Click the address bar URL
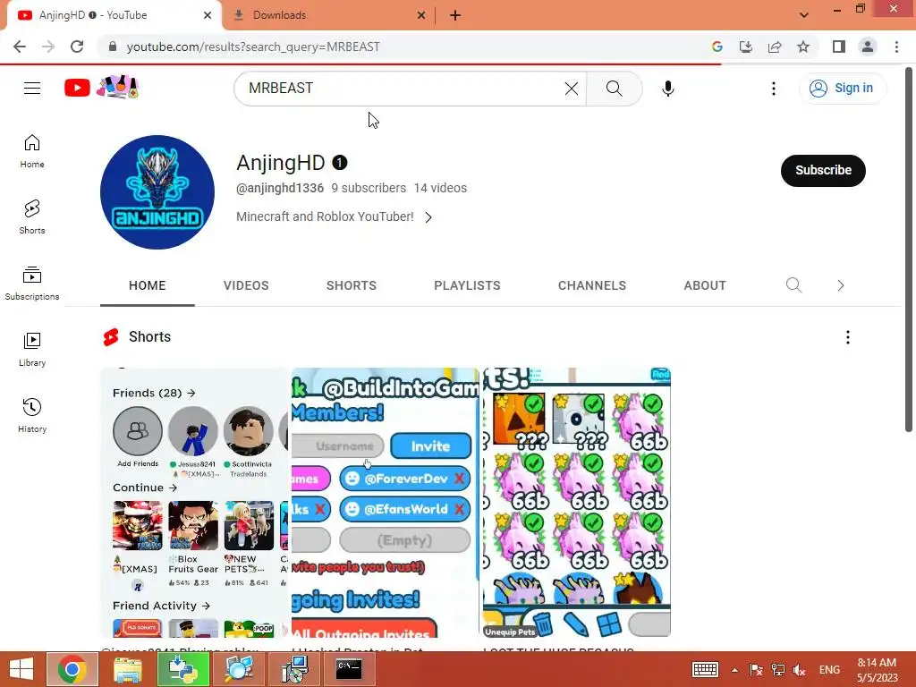The height and width of the screenshot is (687, 916). point(253,47)
